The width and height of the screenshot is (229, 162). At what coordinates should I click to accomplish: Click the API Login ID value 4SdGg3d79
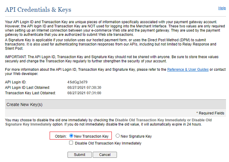tap(77, 82)
